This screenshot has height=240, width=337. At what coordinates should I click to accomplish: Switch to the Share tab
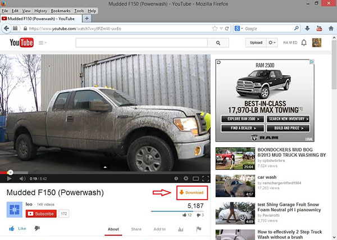[136, 229]
